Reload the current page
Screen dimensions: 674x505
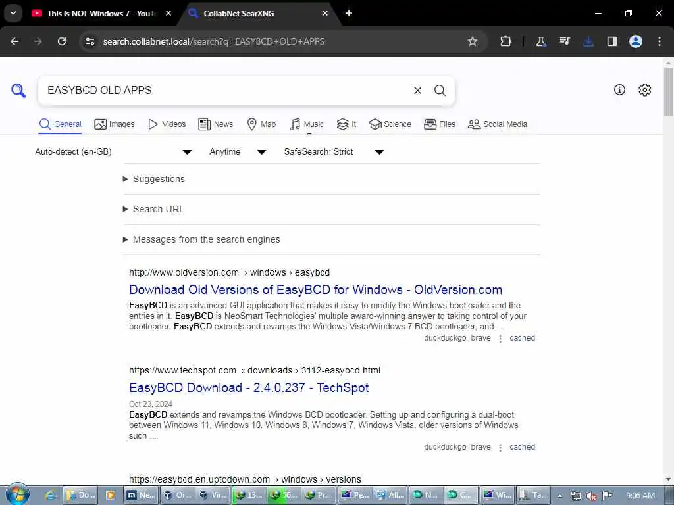click(x=62, y=41)
